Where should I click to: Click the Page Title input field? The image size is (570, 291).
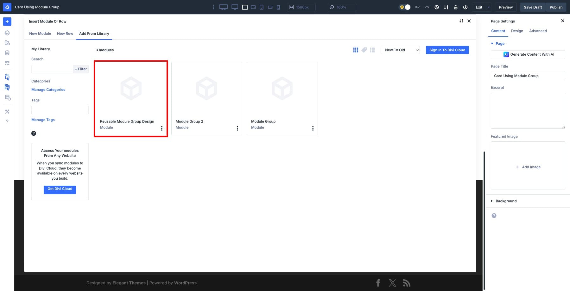[x=528, y=76]
